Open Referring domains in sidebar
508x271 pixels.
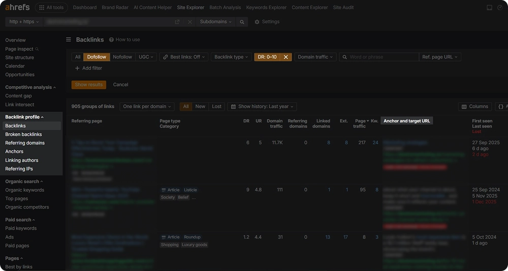click(25, 143)
